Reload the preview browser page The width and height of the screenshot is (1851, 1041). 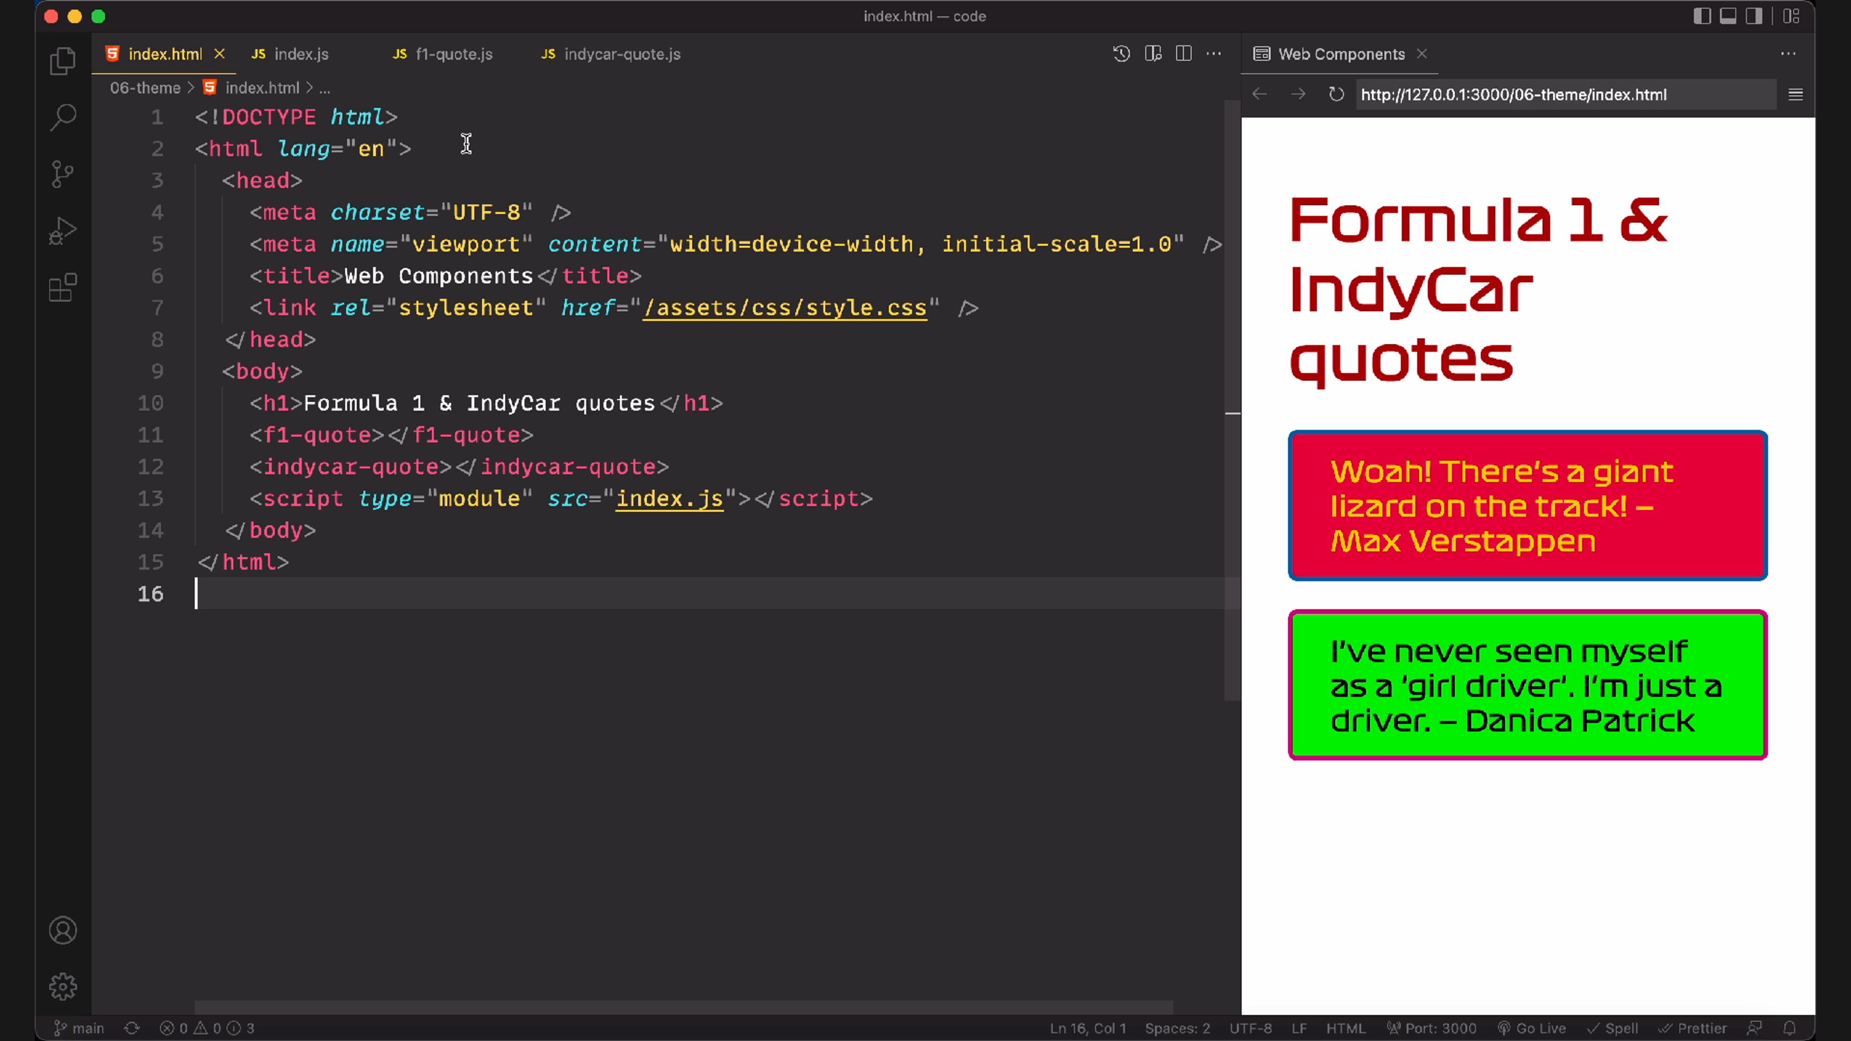click(1336, 94)
